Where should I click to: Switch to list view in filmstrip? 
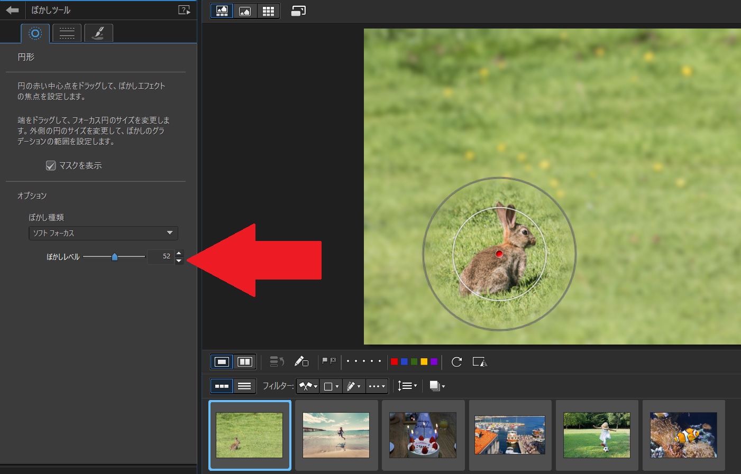[244, 386]
